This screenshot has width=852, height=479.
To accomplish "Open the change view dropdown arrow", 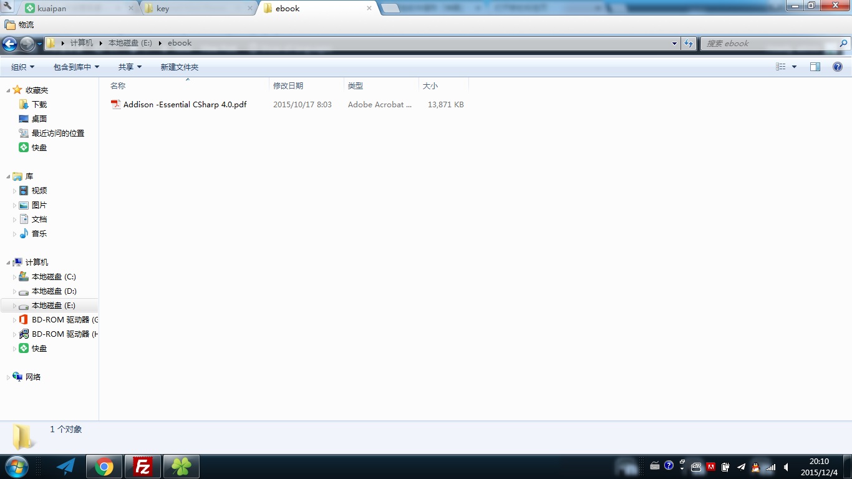I will 794,67.
